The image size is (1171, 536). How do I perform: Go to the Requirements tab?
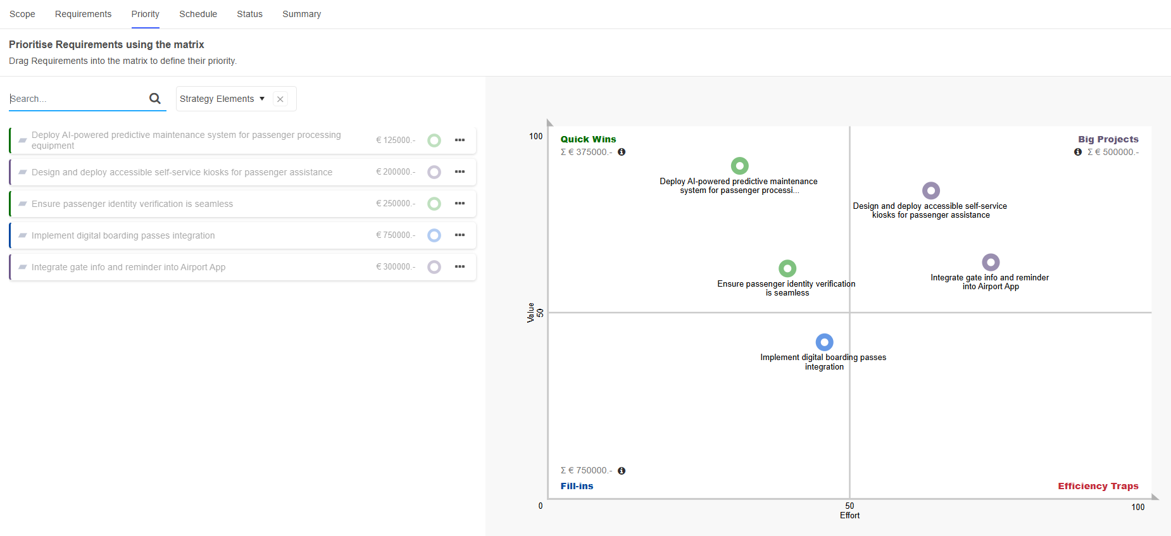click(x=83, y=14)
